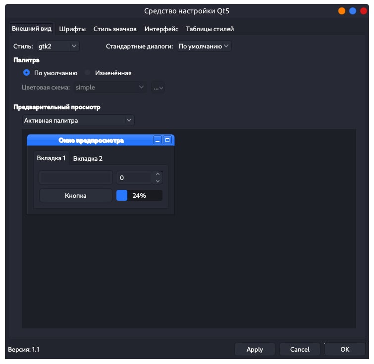Click the 'Палитра' section heading
This screenshot has height=364, width=374.
point(26,60)
